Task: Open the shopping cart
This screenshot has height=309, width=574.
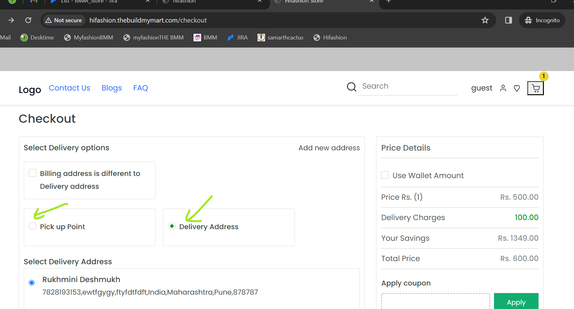Action: 535,88
